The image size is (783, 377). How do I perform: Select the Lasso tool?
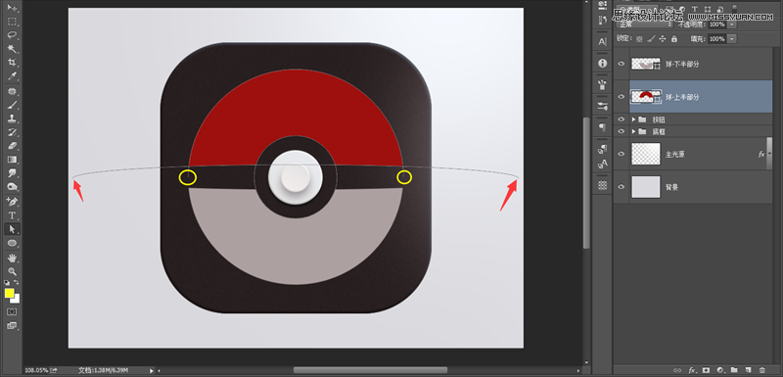[13, 35]
